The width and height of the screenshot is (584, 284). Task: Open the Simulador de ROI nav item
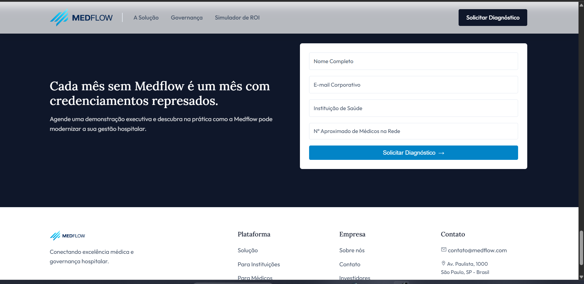coord(237,18)
